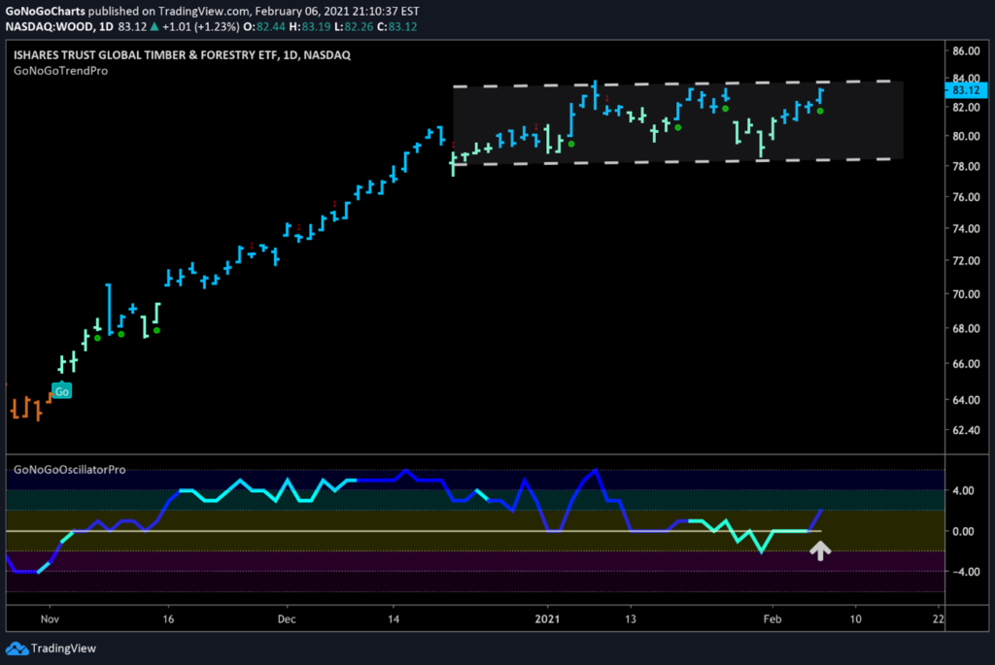Click the 70.00 price axis label
Screen dimensions: 995x665
(x=966, y=294)
